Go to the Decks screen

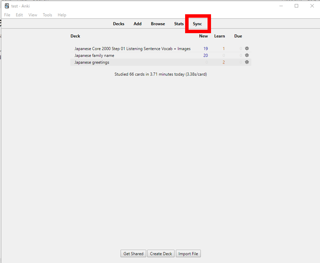119,24
